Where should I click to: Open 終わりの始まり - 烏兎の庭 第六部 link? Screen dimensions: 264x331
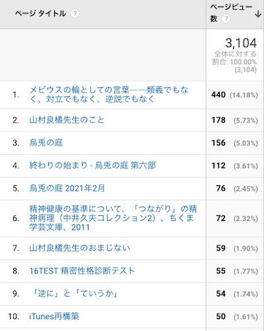pyautogui.click(x=92, y=165)
